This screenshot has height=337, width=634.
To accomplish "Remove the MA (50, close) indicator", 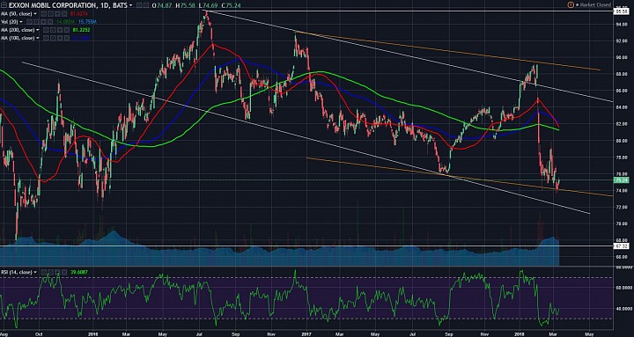I will click(64, 14).
